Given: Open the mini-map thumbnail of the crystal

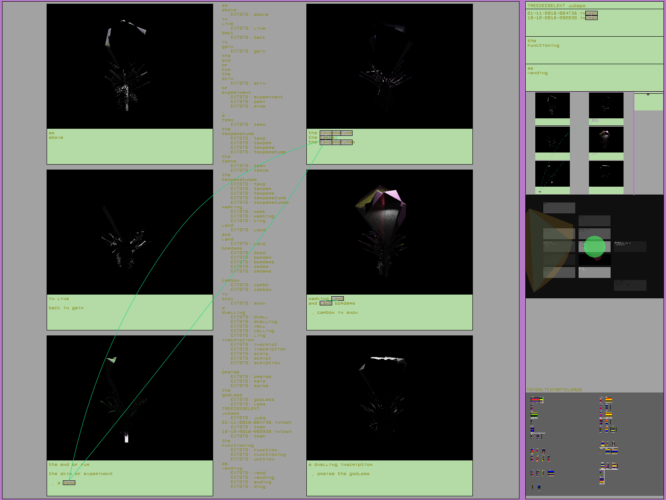Looking at the screenshot, I should pos(606,140).
